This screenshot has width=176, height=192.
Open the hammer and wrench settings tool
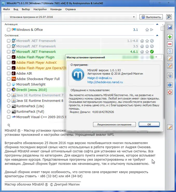pyautogui.click(x=169, y=17)
